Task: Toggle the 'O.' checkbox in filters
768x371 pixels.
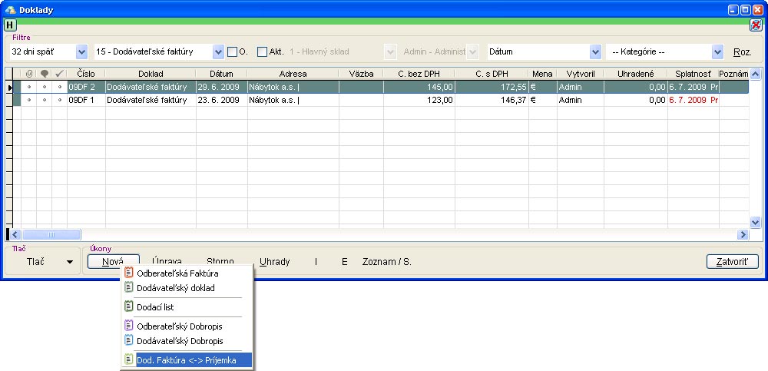Action: 233,52
